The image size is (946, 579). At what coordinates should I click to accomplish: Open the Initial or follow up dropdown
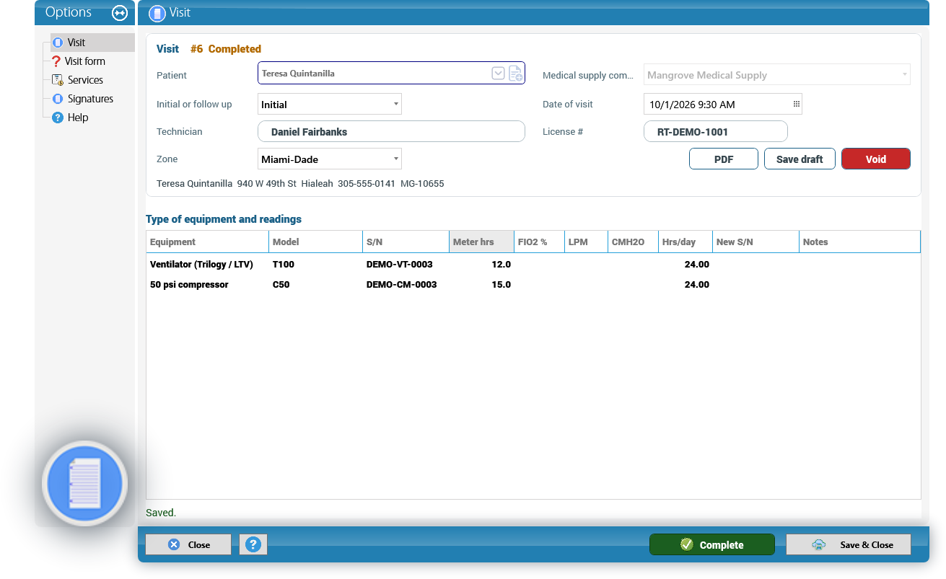click(330, 105)
